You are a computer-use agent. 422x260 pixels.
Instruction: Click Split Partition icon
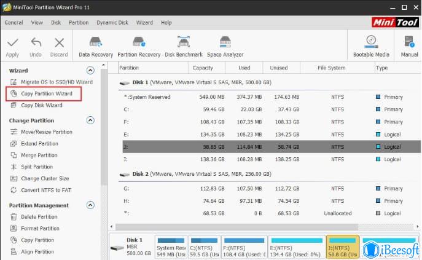[x=14, y=167]
